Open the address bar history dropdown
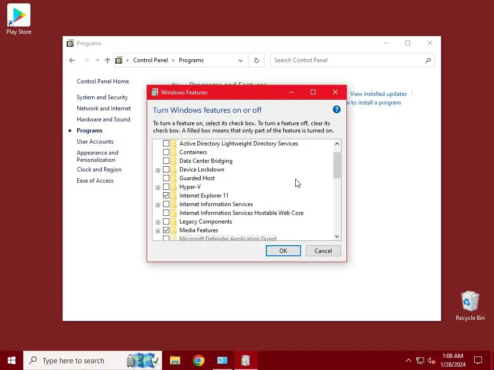 (241, 60)
